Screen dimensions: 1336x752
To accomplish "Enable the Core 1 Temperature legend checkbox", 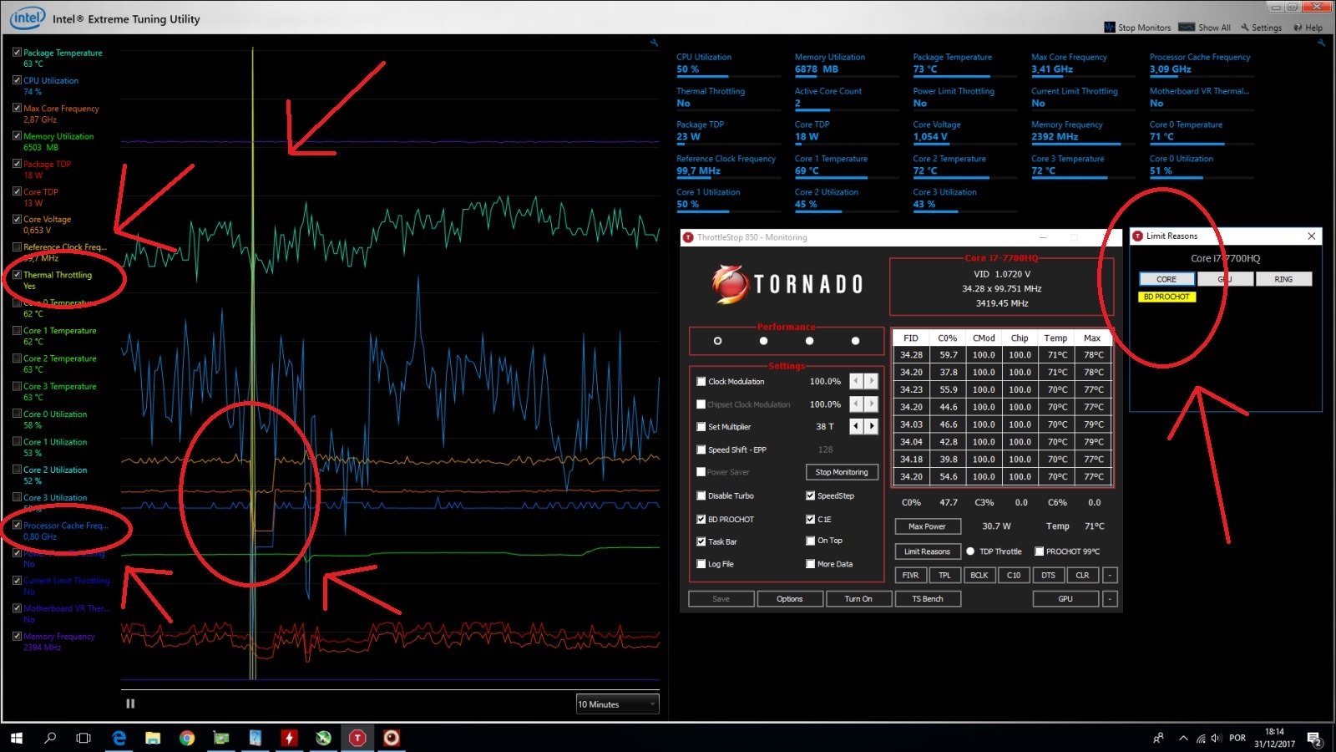I will [x=17, y=330].
